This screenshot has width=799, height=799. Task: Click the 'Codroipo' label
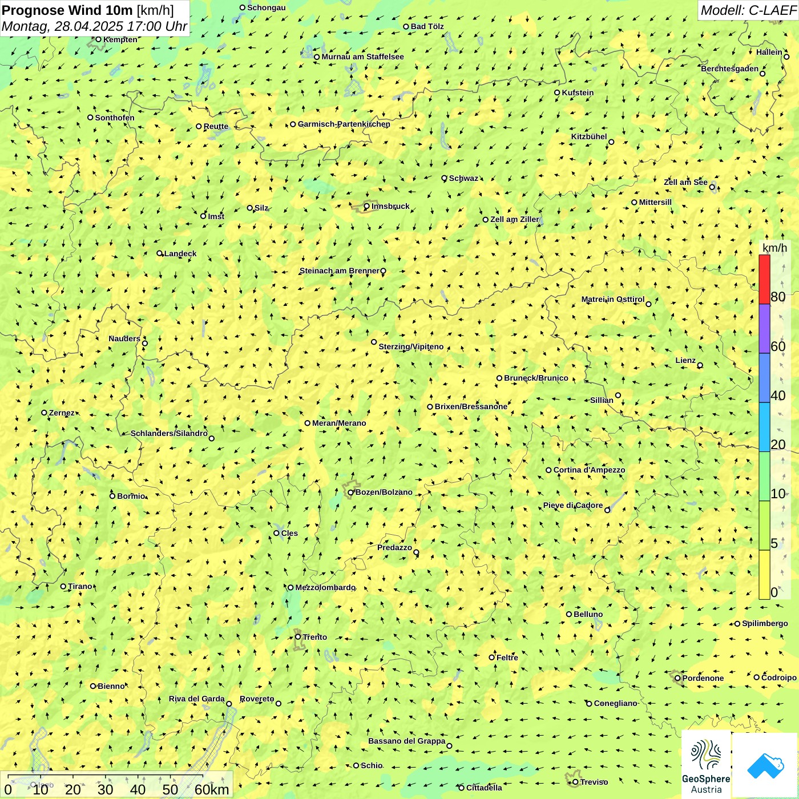tap(779, 677)
